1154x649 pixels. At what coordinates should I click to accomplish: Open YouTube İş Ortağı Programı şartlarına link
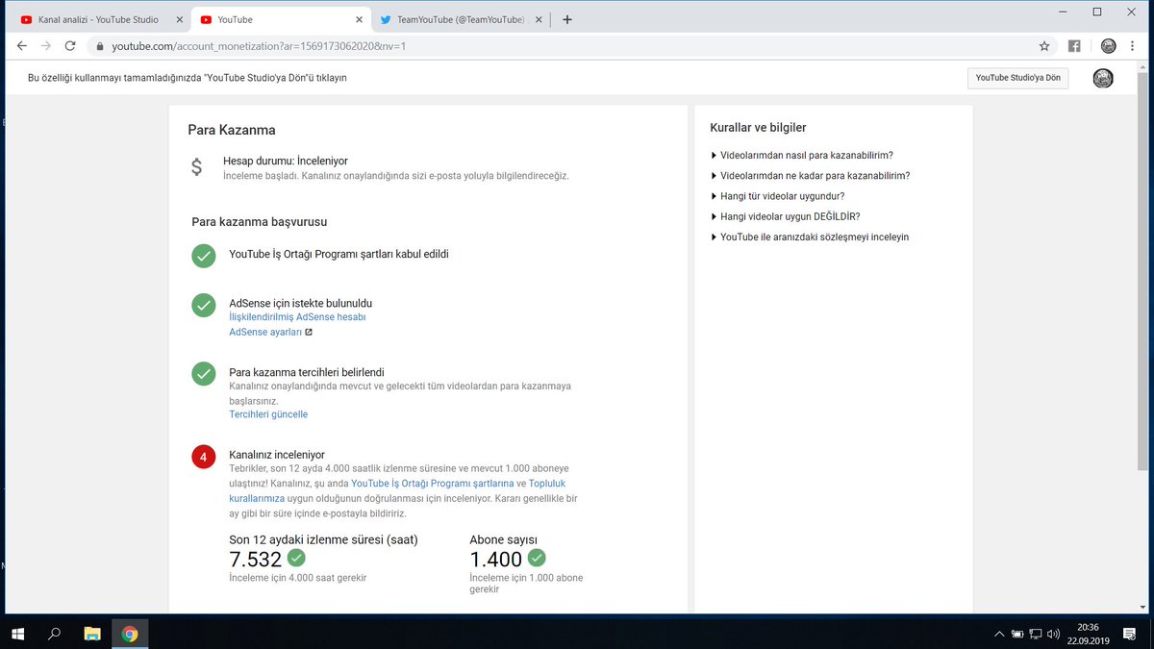pyautogui.click(x=432, y=484)
